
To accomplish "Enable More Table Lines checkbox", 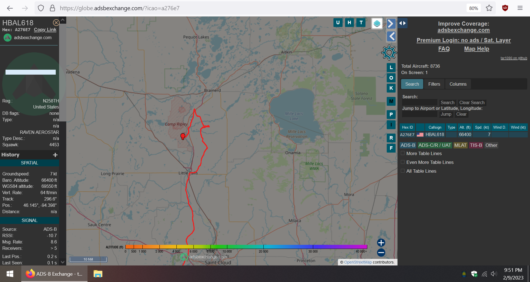I will (403, 153).
